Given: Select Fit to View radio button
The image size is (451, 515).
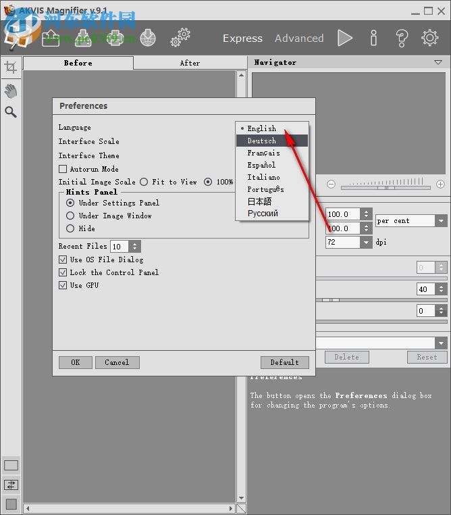Looking at the screenshot, I should pos(144,182).
